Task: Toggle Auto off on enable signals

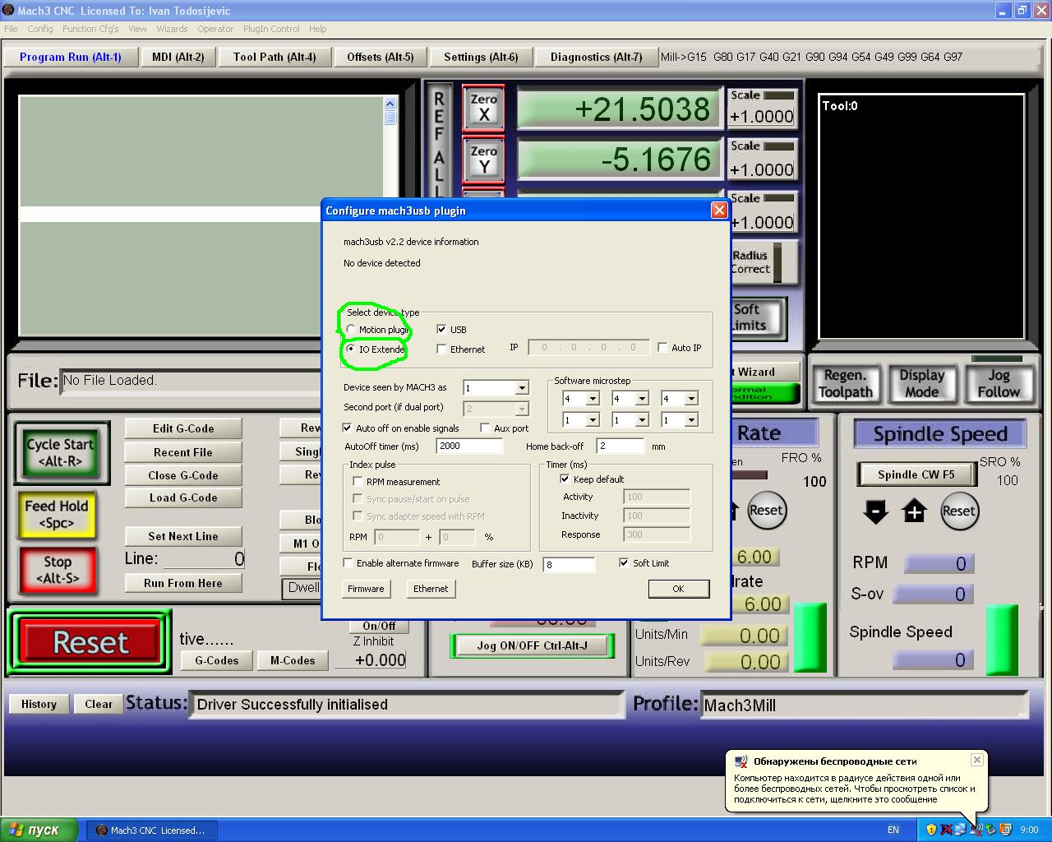Action: click(347, 428)
